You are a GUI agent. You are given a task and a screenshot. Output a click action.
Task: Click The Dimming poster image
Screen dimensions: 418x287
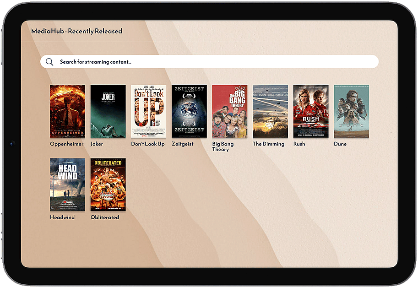point(270,111)
